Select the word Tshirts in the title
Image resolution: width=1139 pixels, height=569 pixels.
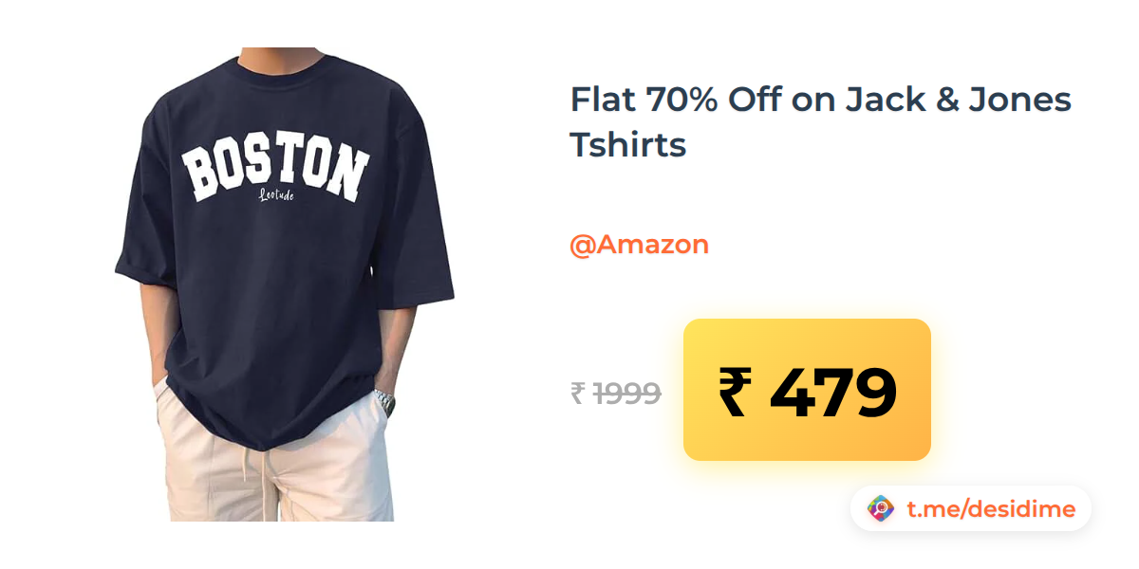pyautogui.click(x=627, y=145)
